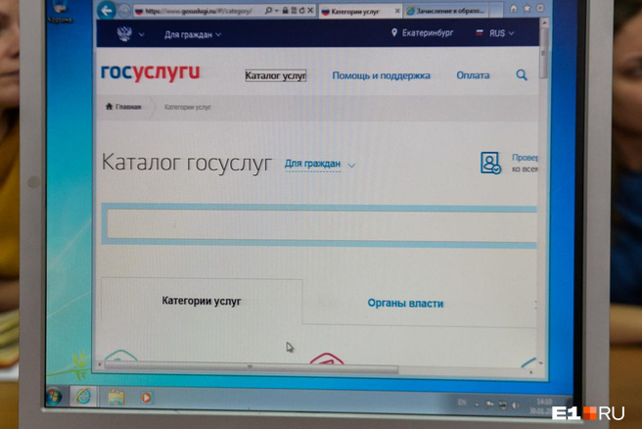Click the browser forward arrow button
Image resolution: width=642 pixels, height=429 pixels.
click(x=125, y=11)
